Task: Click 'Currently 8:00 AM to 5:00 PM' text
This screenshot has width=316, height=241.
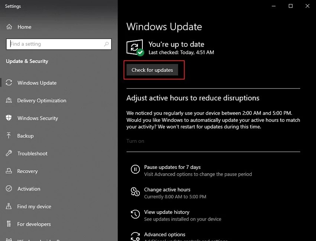Action: (175, 197)
